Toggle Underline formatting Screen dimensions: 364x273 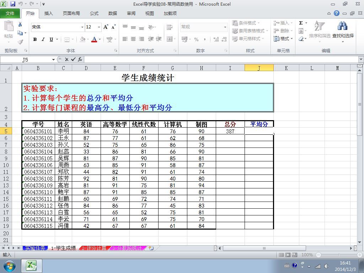[51, 39]
